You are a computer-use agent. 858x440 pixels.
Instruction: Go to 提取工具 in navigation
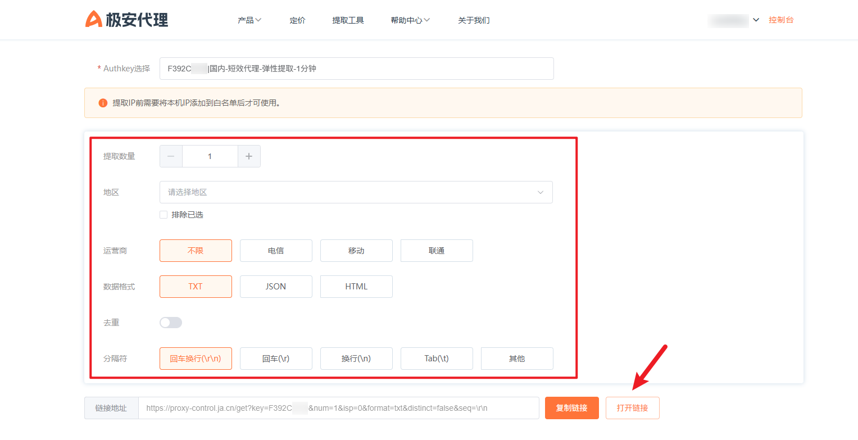pyautogui.click(x=348, y=20)
